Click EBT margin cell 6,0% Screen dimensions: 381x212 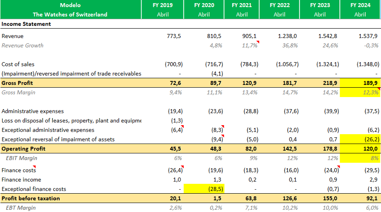click(372, 208)
